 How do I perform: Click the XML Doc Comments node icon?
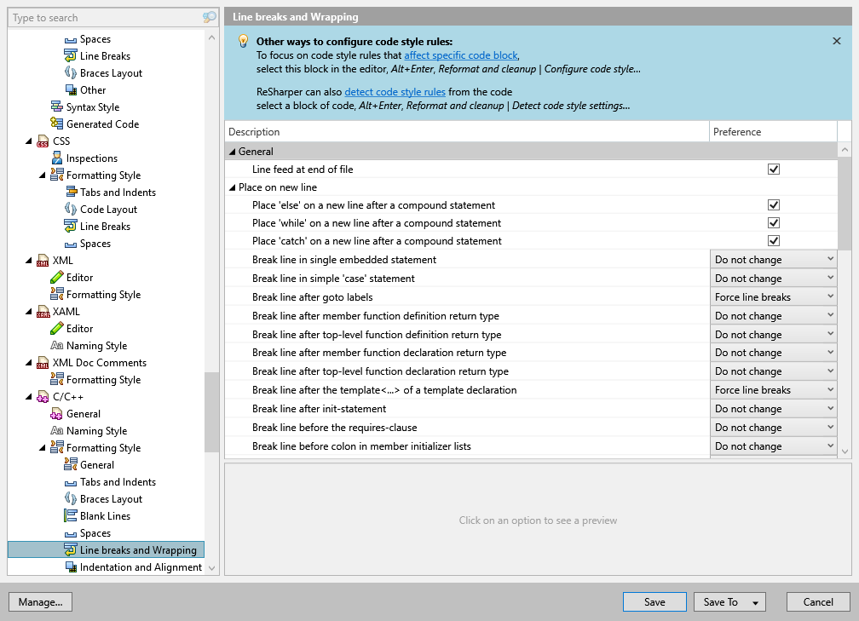point(43,362)
